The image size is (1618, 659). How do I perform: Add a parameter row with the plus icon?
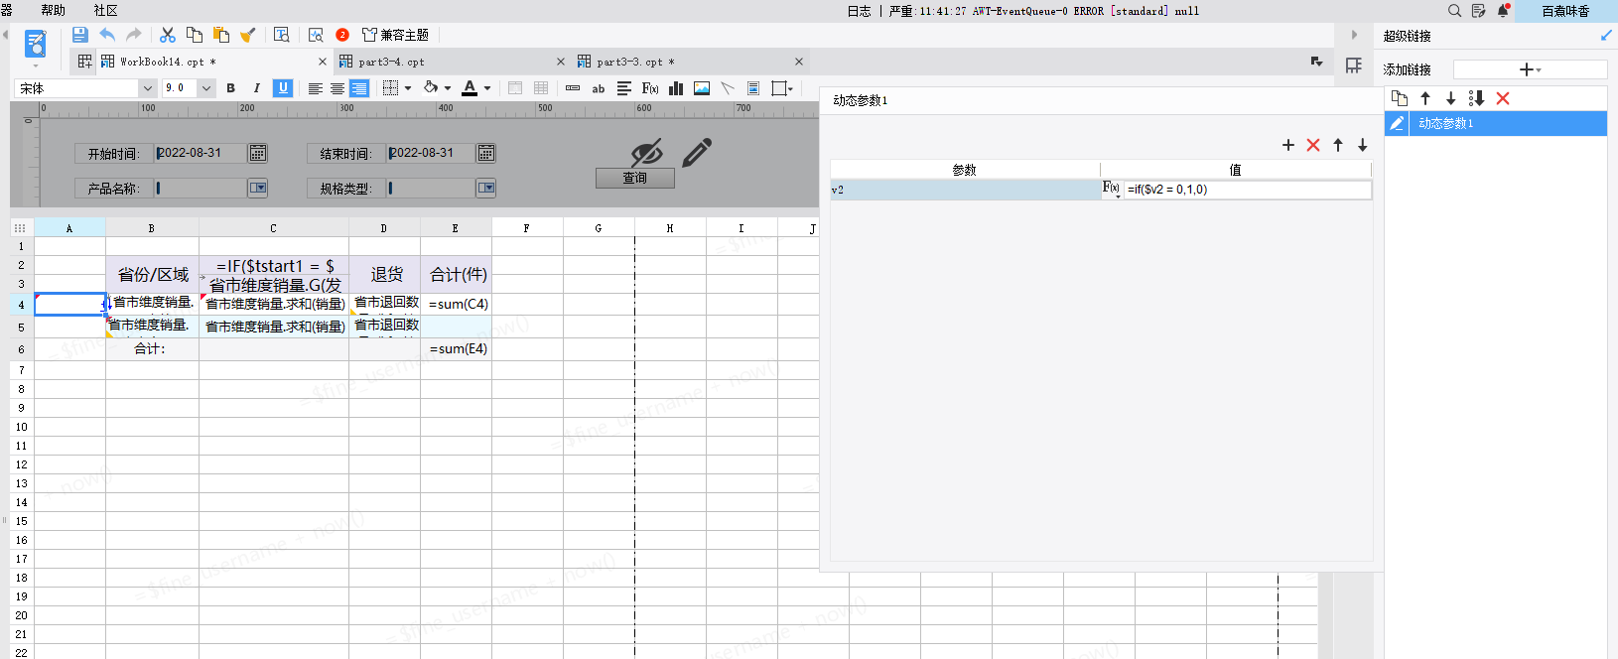1288,145
